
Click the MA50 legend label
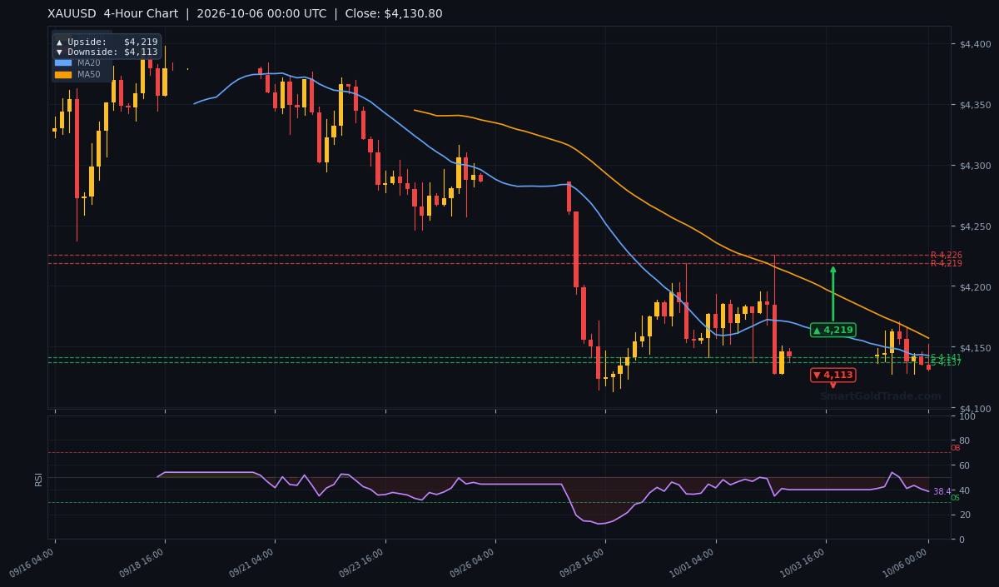pos(89,74)
